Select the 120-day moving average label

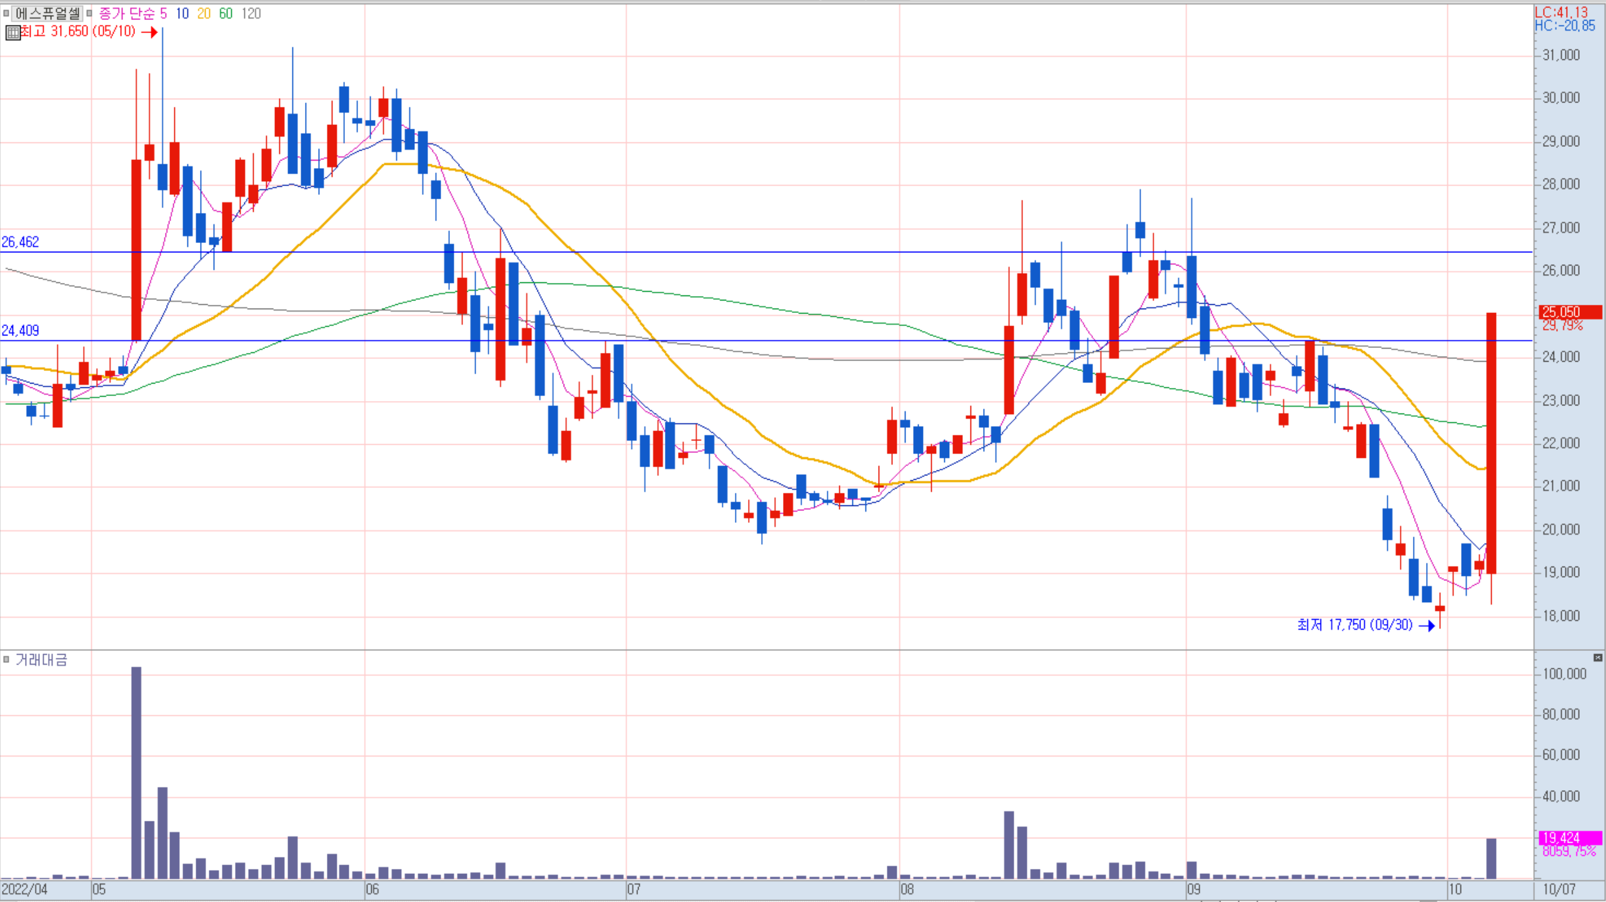pyautogui.click(x=251, y=14)
